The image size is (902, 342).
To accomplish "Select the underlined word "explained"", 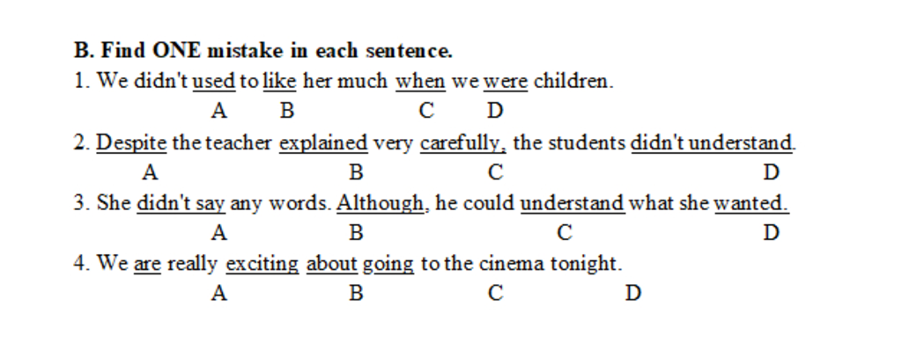I will [x=323, y=143].
